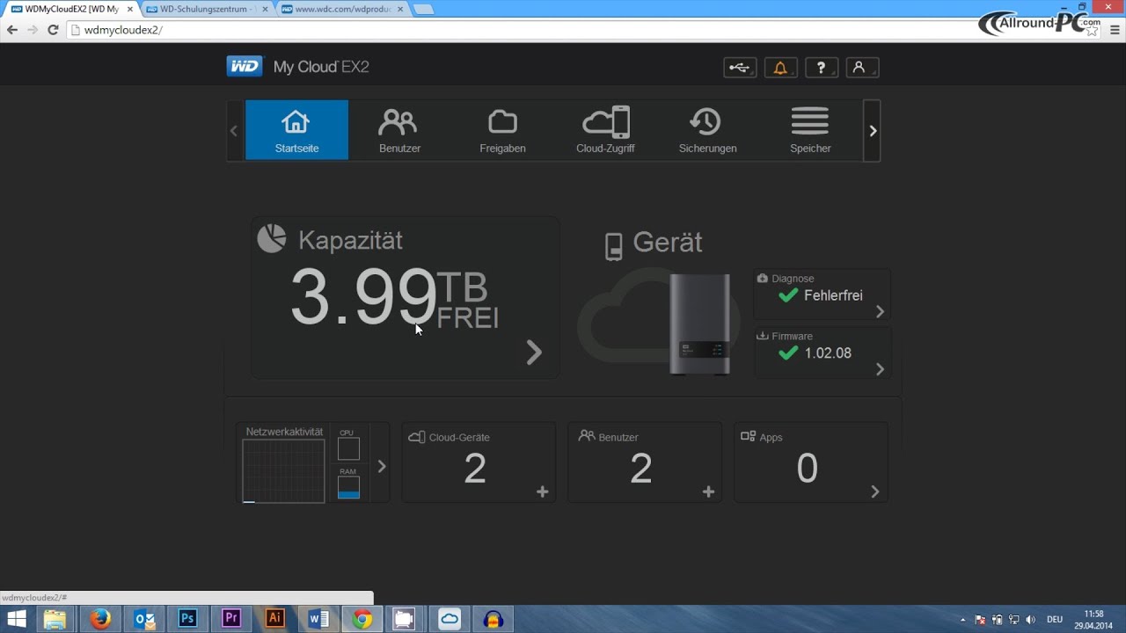Expand Apps panel arrow

pyautogui.click(x=874, y=491)
